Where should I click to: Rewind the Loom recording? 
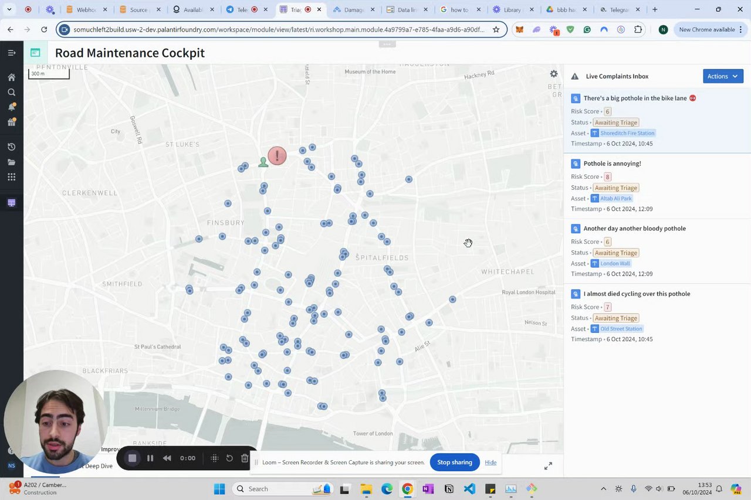(167, 458)
